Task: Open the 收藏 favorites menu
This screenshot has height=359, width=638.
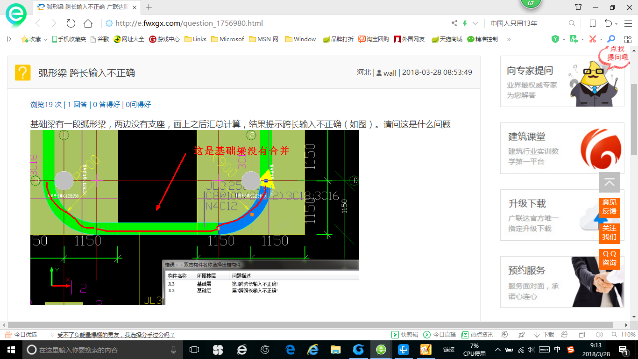Action: click(x=34, y=39)
